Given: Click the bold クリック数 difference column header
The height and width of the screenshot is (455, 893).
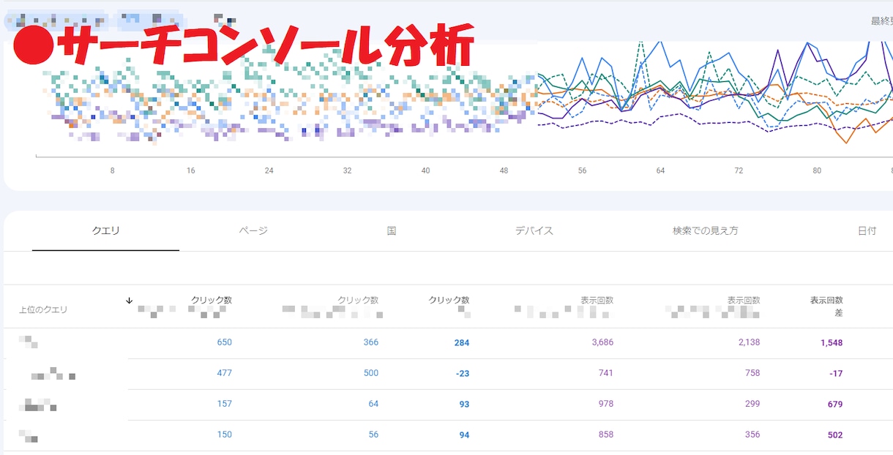Looking at the screenshot, I should 449,300.
